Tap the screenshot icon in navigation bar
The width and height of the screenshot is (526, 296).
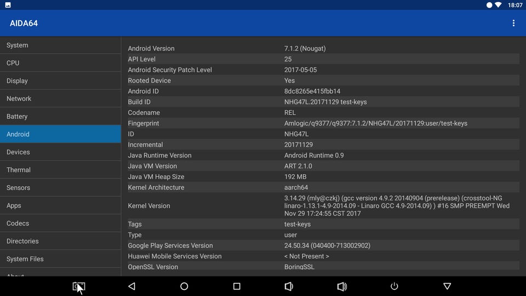point(79,286)
